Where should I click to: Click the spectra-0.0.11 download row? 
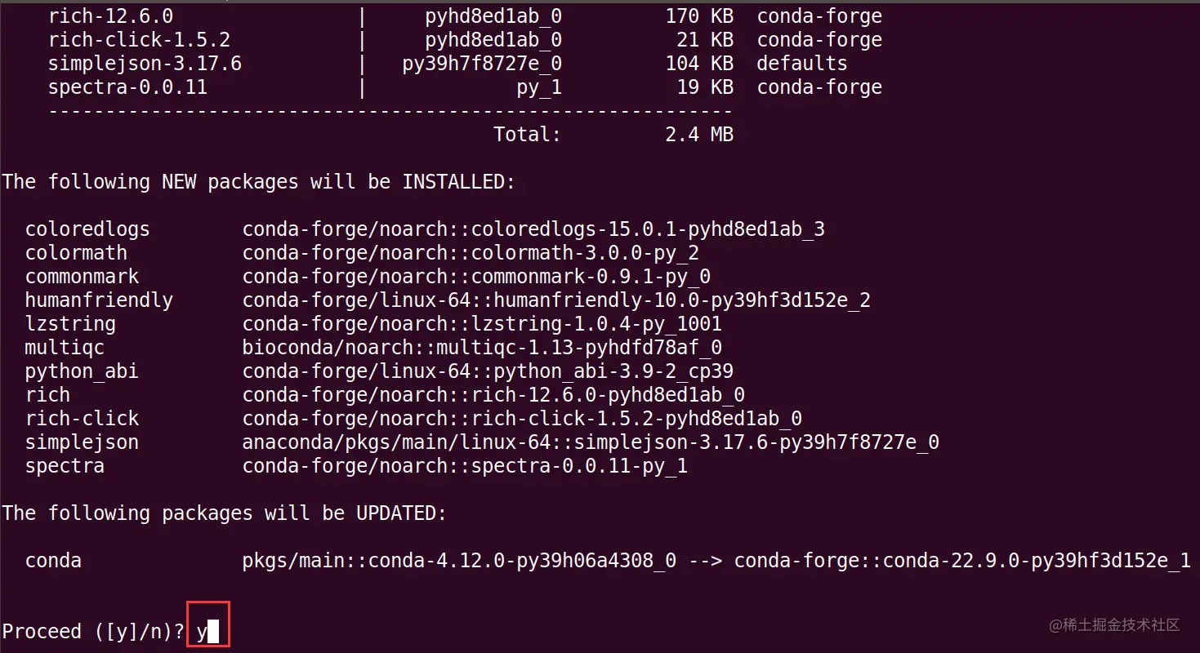[x=127, y=87]
